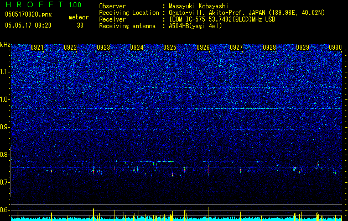Click the 0929 time marker
The width and height of the screenshot is (348, 221).
303,48
